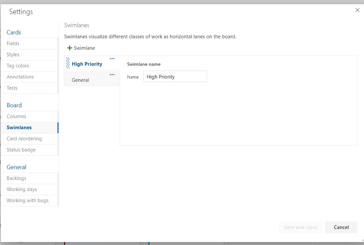The image size is (364, 245).
Task: Open the Backlogs settings page
Action: tap(29, 178)
